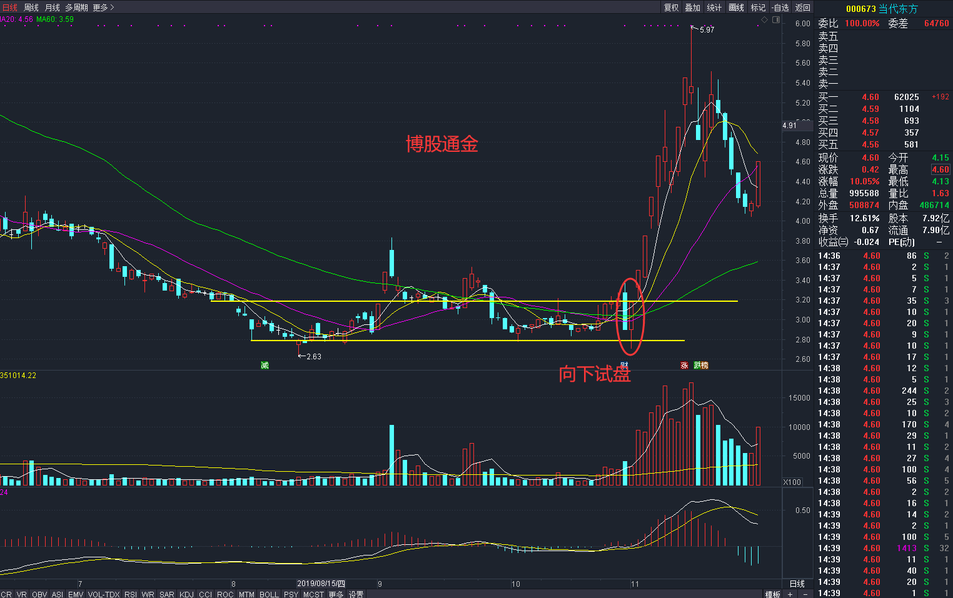Click the 买五 price 4.56

[x=870, y=144]
